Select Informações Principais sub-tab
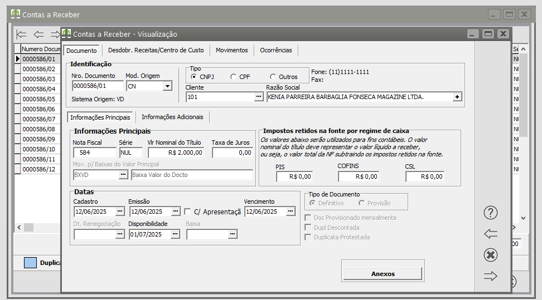The image size is (542, 300). click(100, 117)
